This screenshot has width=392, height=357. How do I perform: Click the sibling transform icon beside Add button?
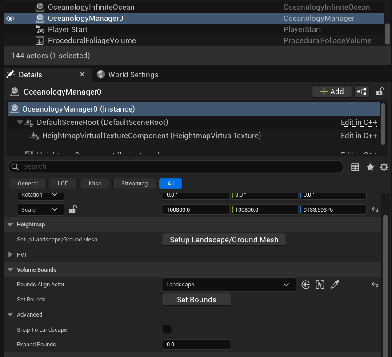(362, 91)
